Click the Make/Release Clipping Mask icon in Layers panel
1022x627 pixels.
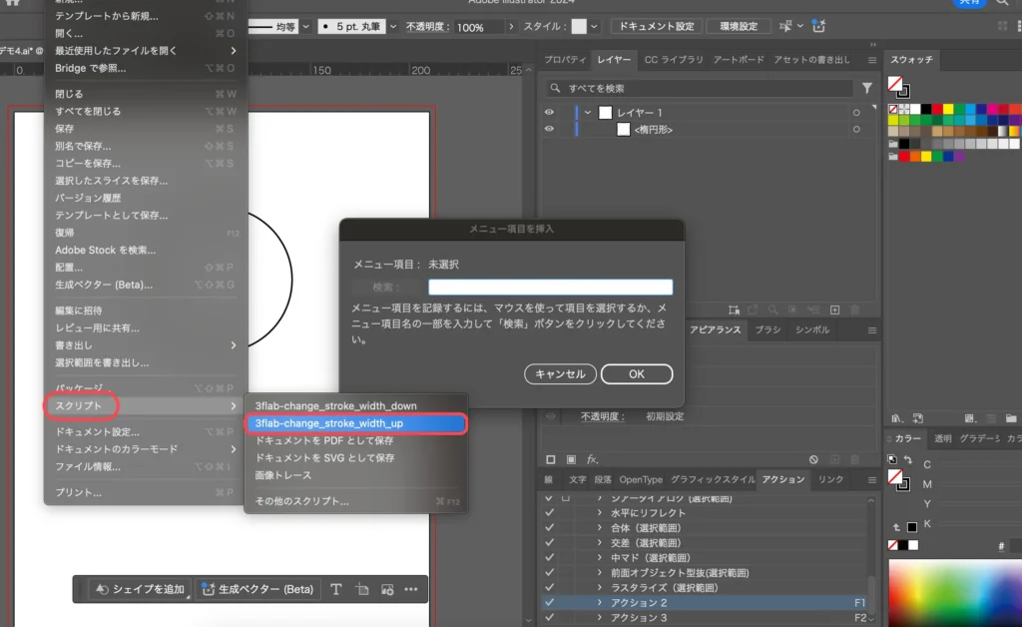(793, 311)
